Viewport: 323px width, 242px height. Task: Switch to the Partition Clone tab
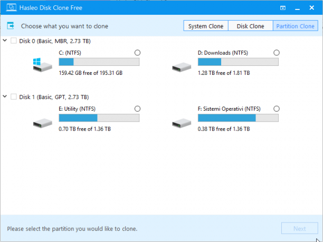tap(295, 26)
